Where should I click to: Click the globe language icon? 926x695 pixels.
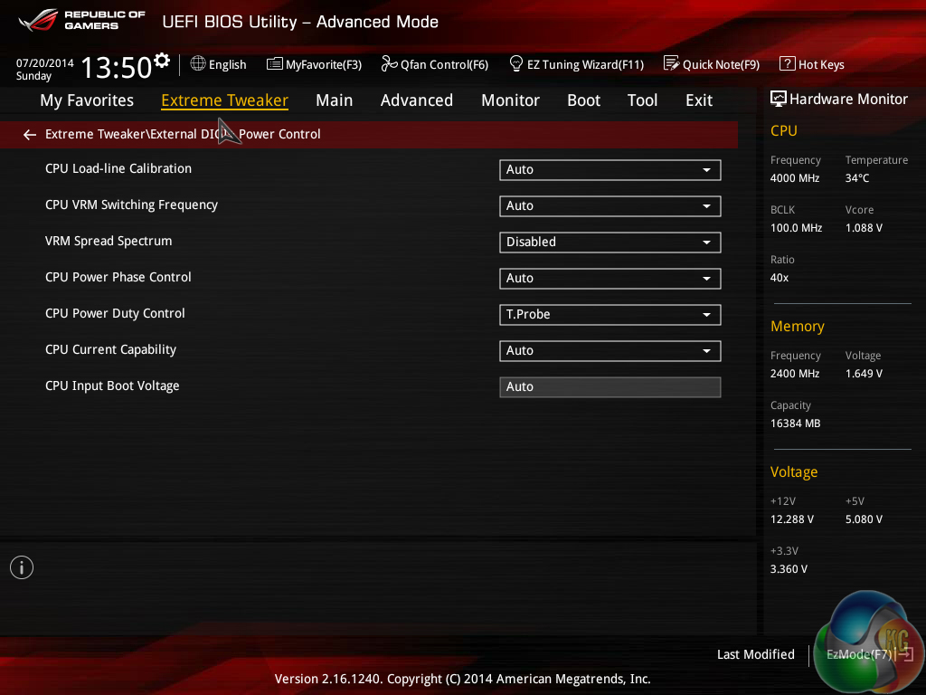[198, 63]
